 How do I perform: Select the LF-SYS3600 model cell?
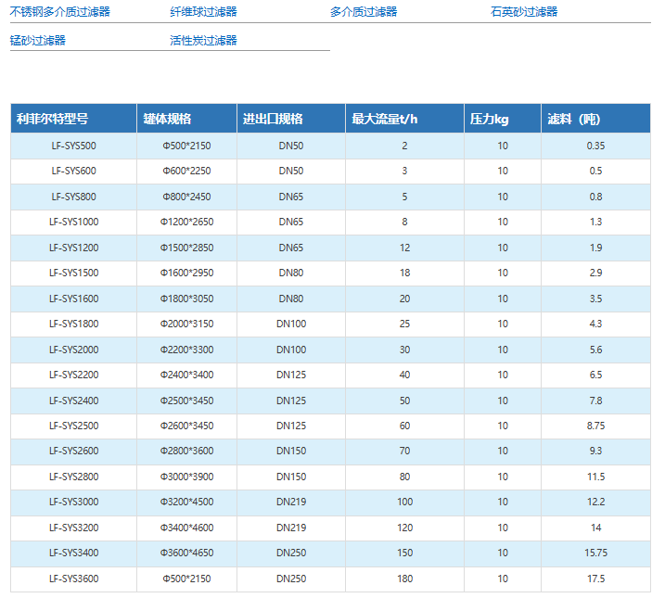pyautogui.click(x=73, y=579)
